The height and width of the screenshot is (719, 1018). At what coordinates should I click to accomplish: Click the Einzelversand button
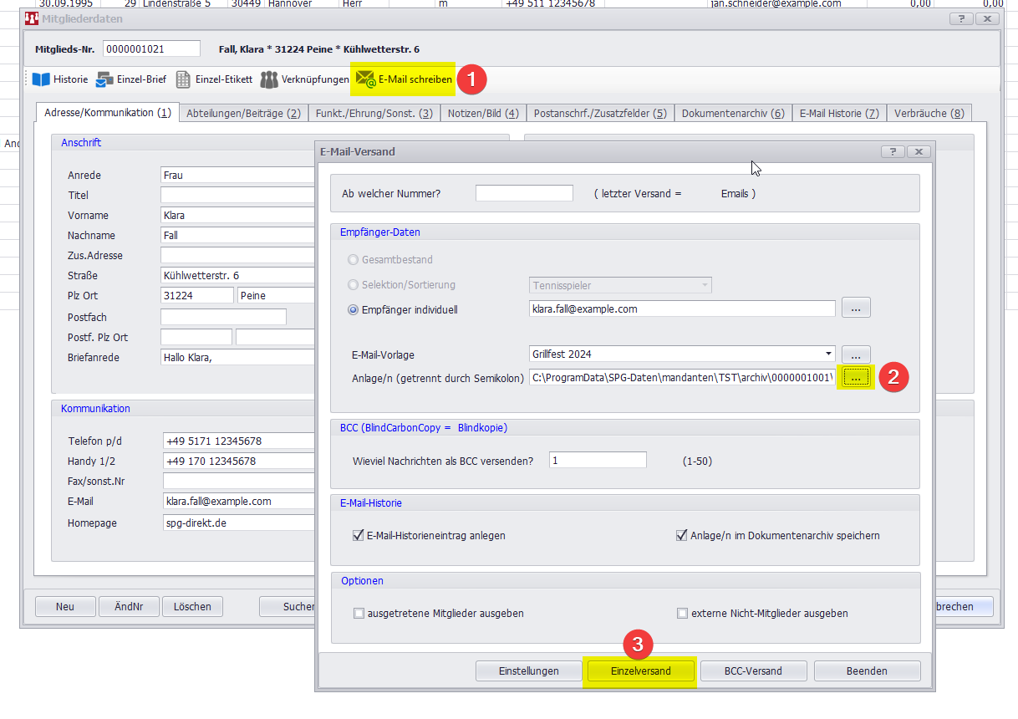point(640,671)
